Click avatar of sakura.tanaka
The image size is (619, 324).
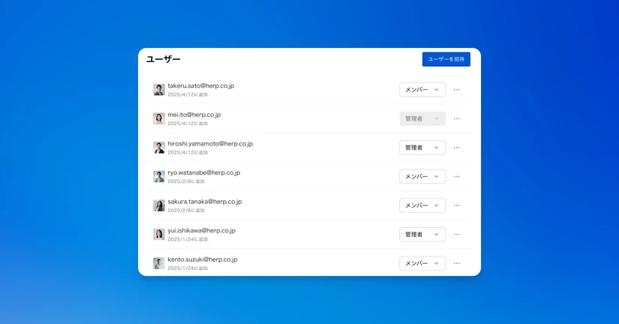159,205
